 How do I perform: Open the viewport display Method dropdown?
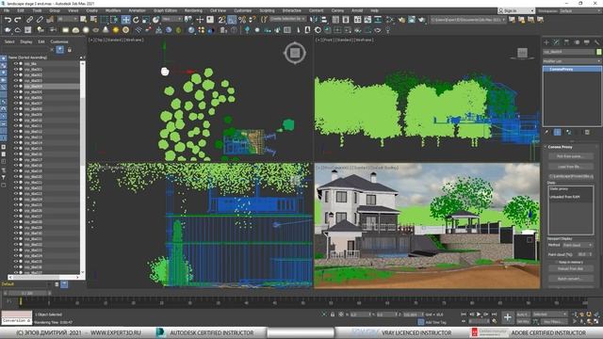pos(578,245)
